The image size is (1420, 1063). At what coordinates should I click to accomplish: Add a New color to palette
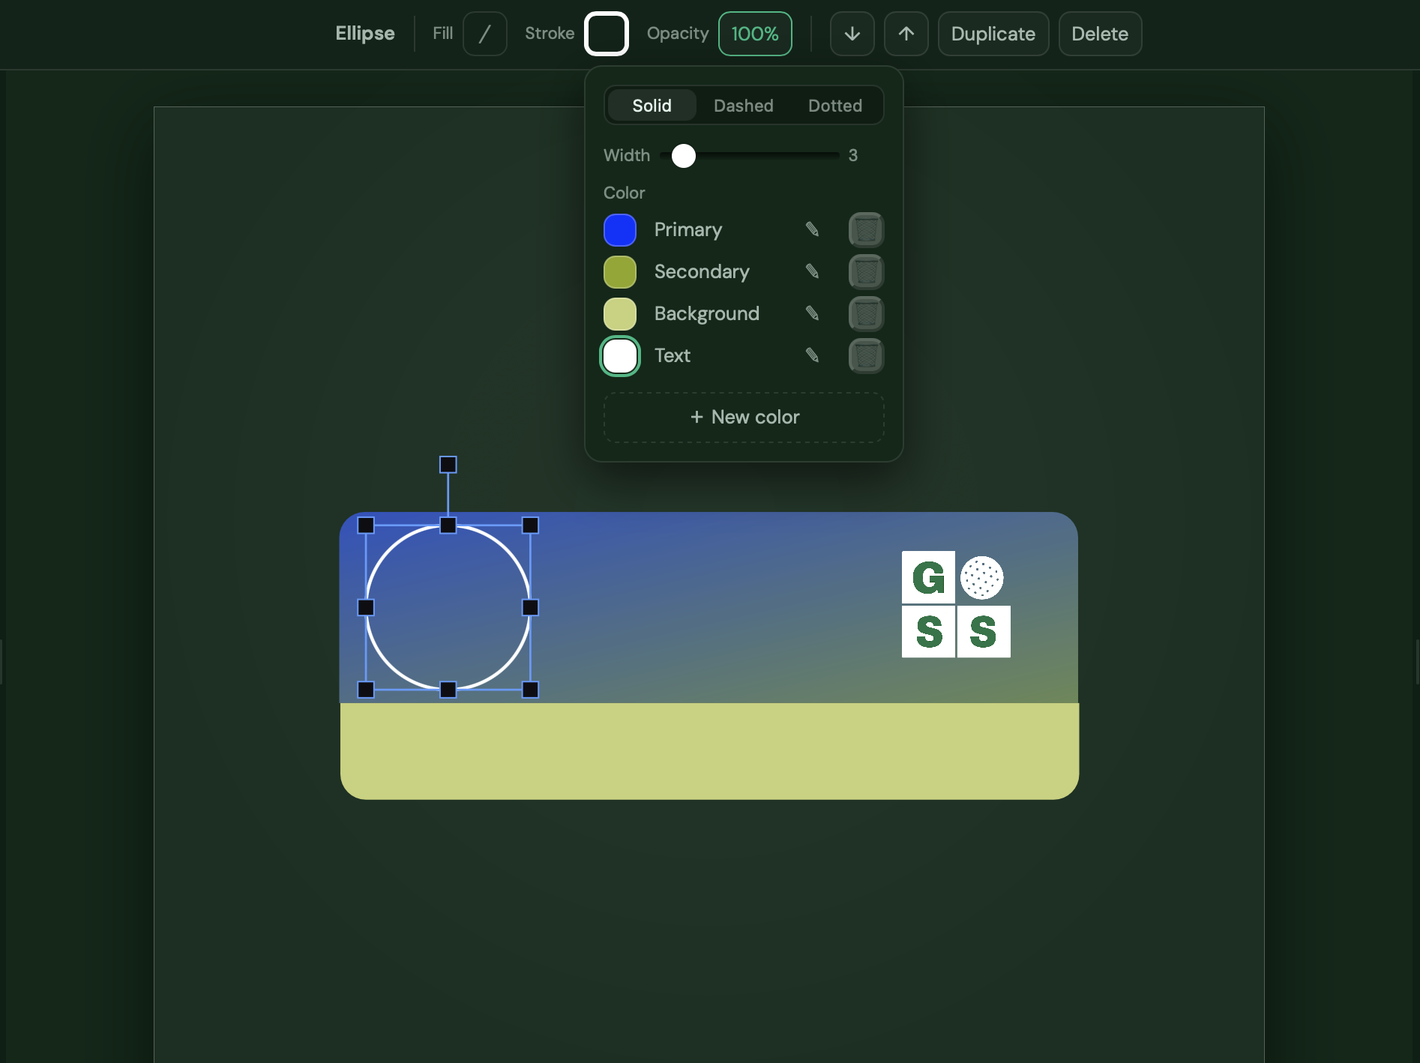(x=744, y=417)
